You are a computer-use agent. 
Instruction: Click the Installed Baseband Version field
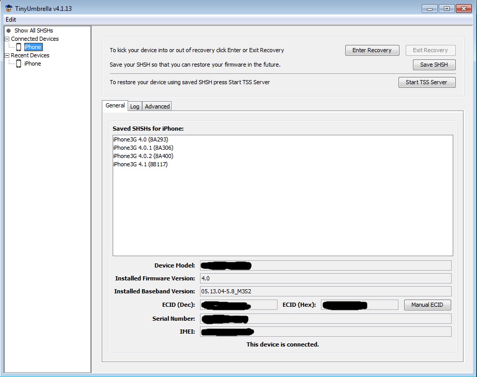[x=326, y=291]
